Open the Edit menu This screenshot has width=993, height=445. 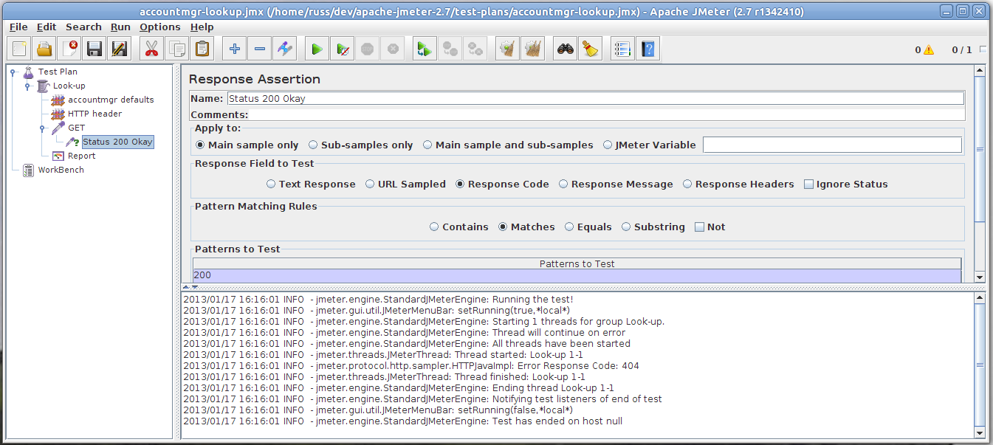point(47,27)
